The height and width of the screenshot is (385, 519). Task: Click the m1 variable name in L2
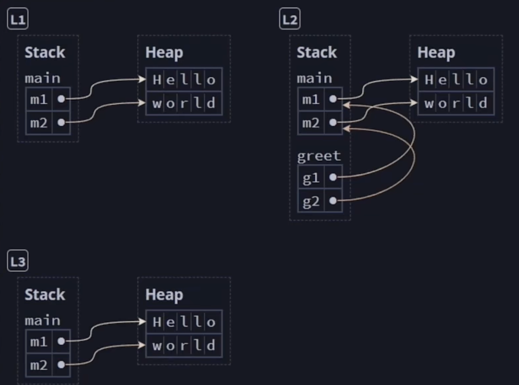tap(311, 99)
